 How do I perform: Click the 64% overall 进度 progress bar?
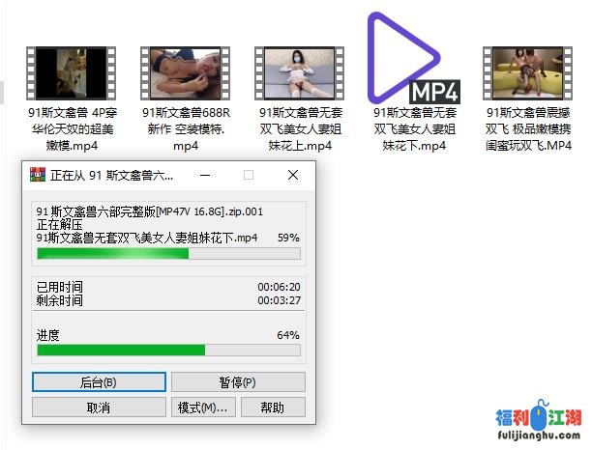[x=168, y=350]
